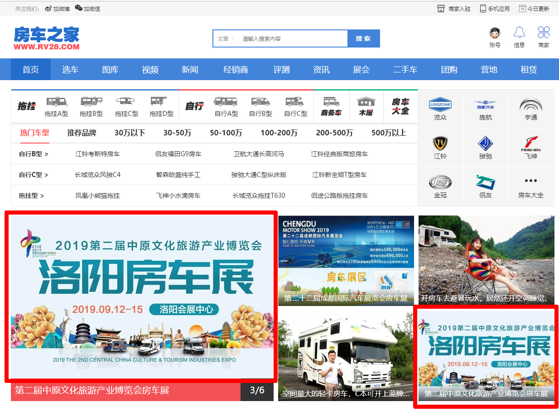Select the 推荐品牌 tab
The image size is (559, 416).
coord(82,133)
